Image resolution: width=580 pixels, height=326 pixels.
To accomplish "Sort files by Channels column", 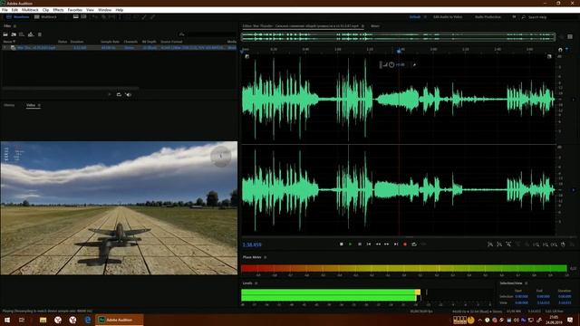I will click(x=130, y=42).
